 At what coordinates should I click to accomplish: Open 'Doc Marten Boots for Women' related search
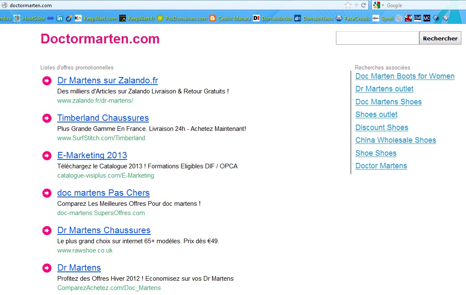405,76
